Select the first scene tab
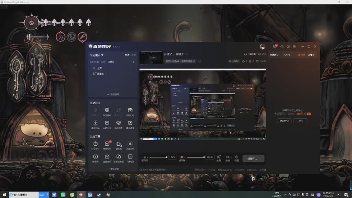 point(94,62)
